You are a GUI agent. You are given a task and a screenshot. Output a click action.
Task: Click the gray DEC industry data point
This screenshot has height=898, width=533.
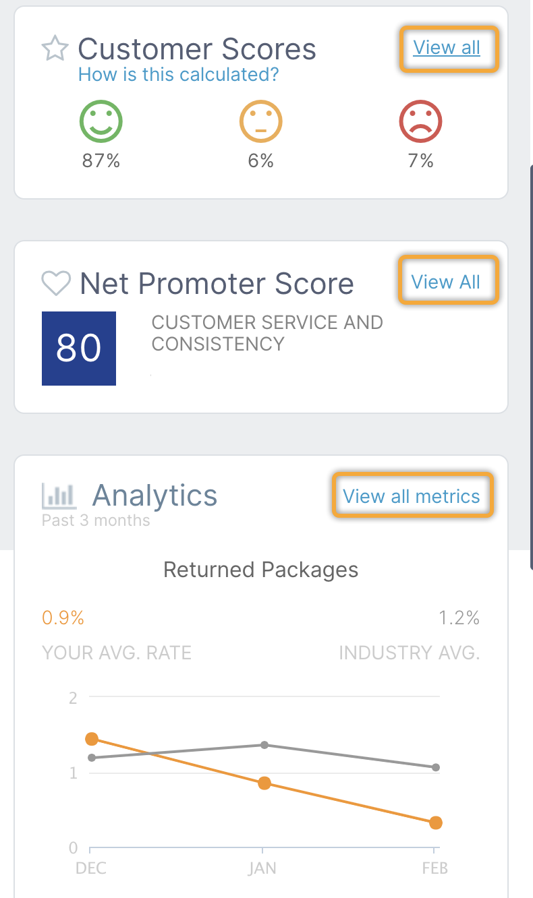click(x=92, y=758)
